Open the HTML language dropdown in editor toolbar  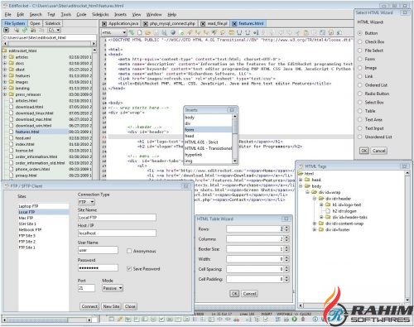114,32
